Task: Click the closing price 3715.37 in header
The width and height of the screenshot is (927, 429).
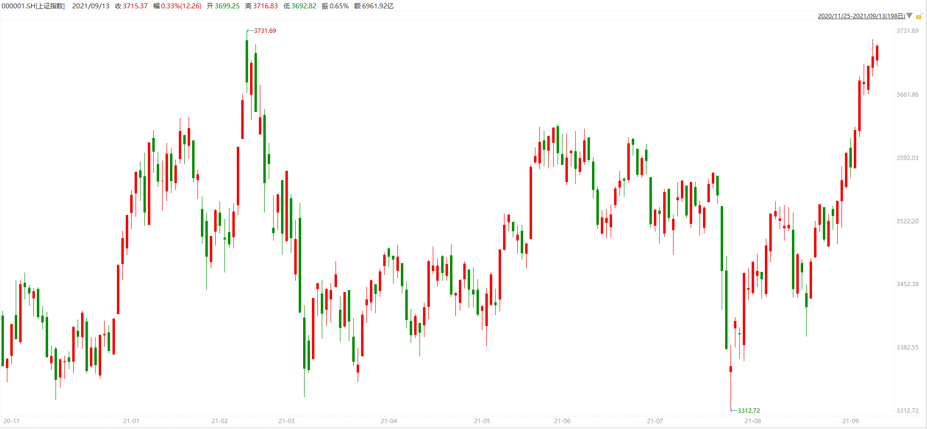Action: coord(135,6)
